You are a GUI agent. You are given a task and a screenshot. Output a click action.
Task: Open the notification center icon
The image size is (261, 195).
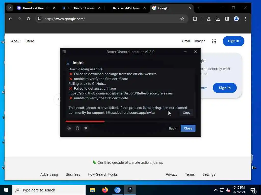tap(253, 190)
